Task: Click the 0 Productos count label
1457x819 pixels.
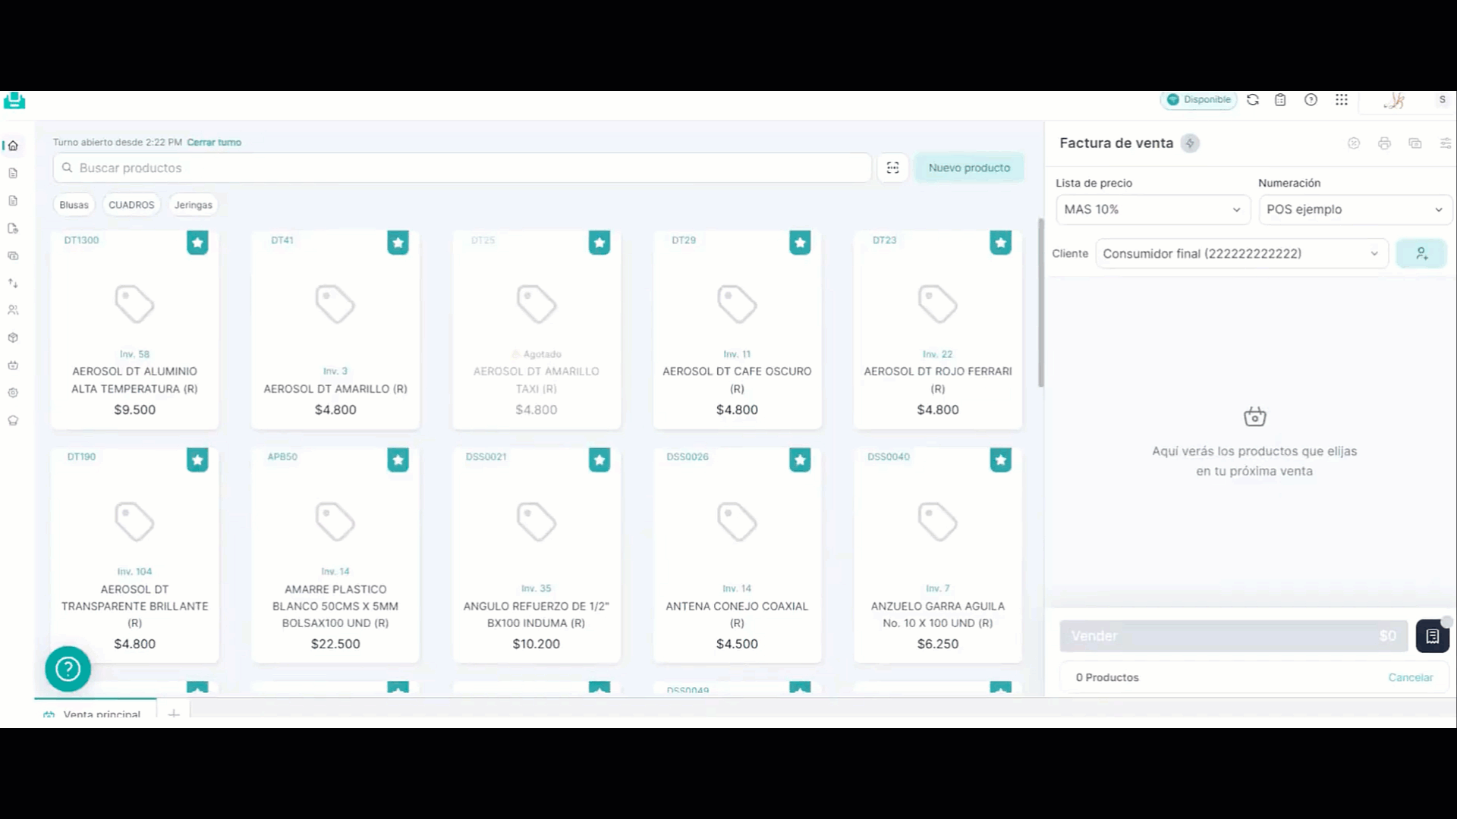Action: 1107,677
